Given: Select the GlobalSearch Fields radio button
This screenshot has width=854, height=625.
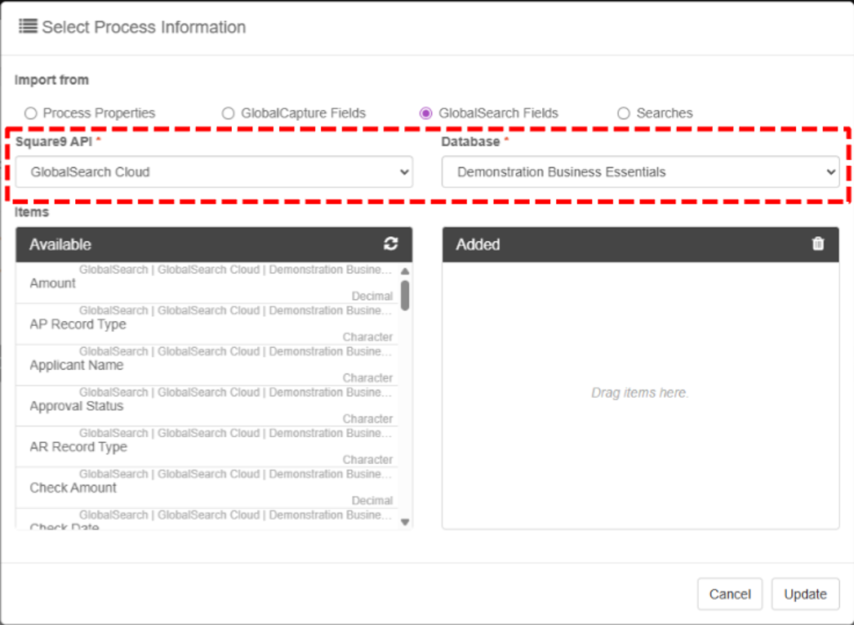Looking at the screenshot, I should [x=426, y=114].
